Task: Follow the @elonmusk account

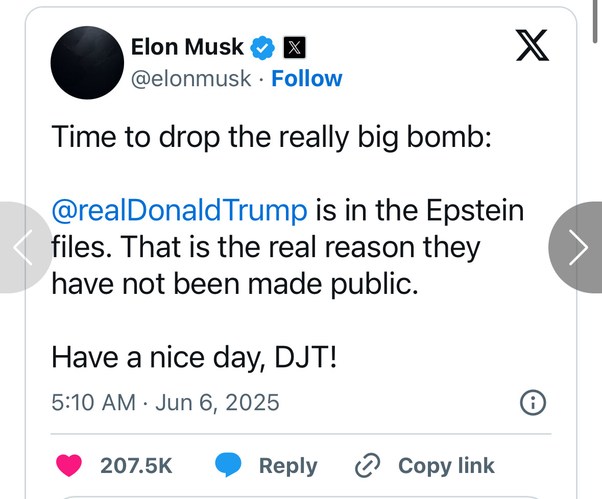Action: pyautogui.click(x=307, y=79)
